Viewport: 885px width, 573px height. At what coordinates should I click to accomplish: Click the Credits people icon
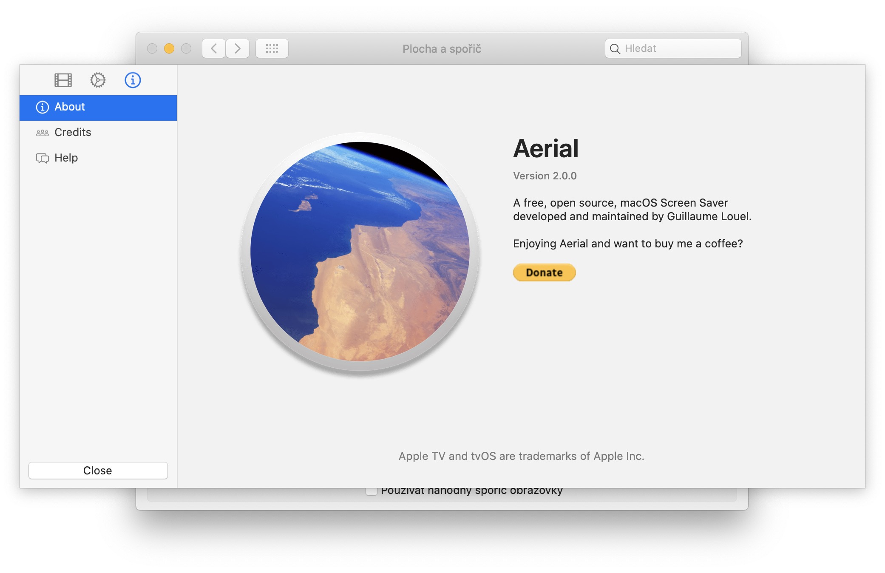(42, 133)
